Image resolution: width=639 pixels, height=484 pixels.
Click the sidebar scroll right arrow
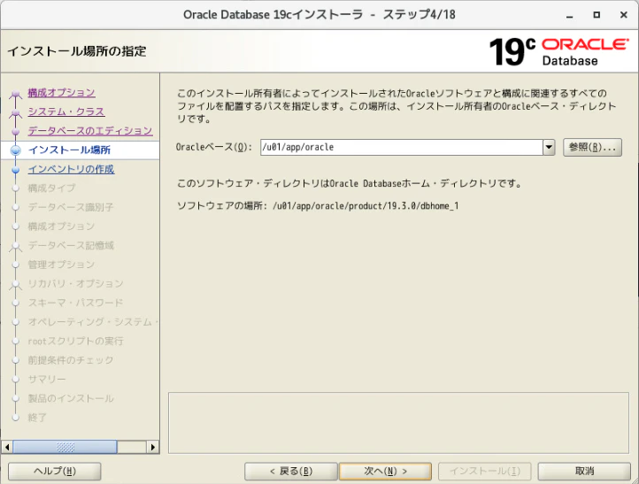click(x=153, y=447)
